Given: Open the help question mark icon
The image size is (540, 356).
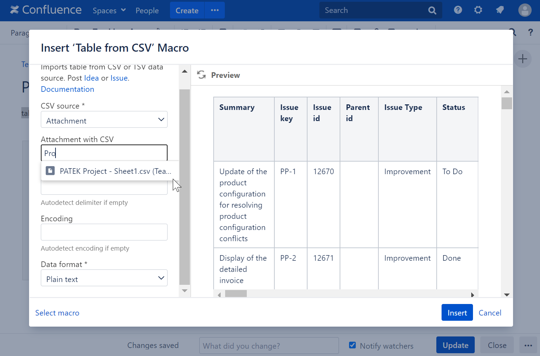Looking at the screenshot, I should (458, 10).
